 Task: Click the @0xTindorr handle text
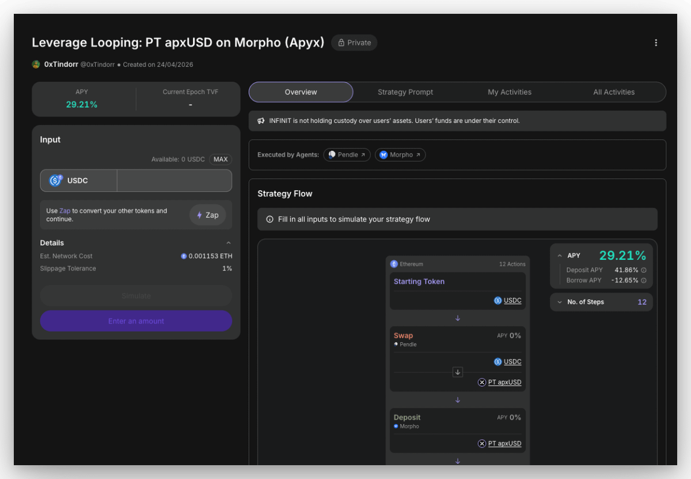coord(97,64)
